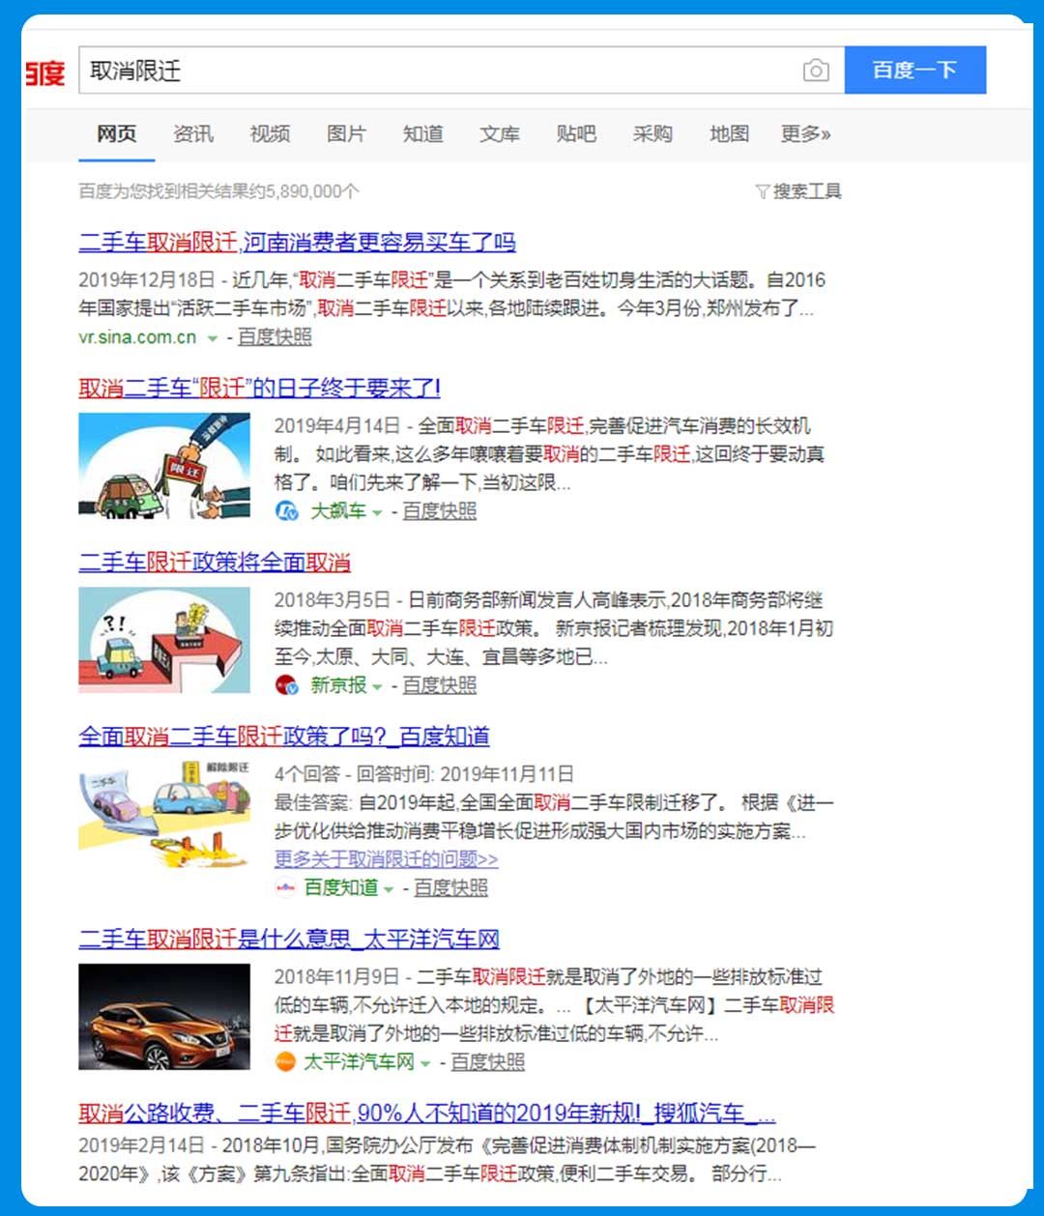Click the camera image search icon

coord(815,71)
